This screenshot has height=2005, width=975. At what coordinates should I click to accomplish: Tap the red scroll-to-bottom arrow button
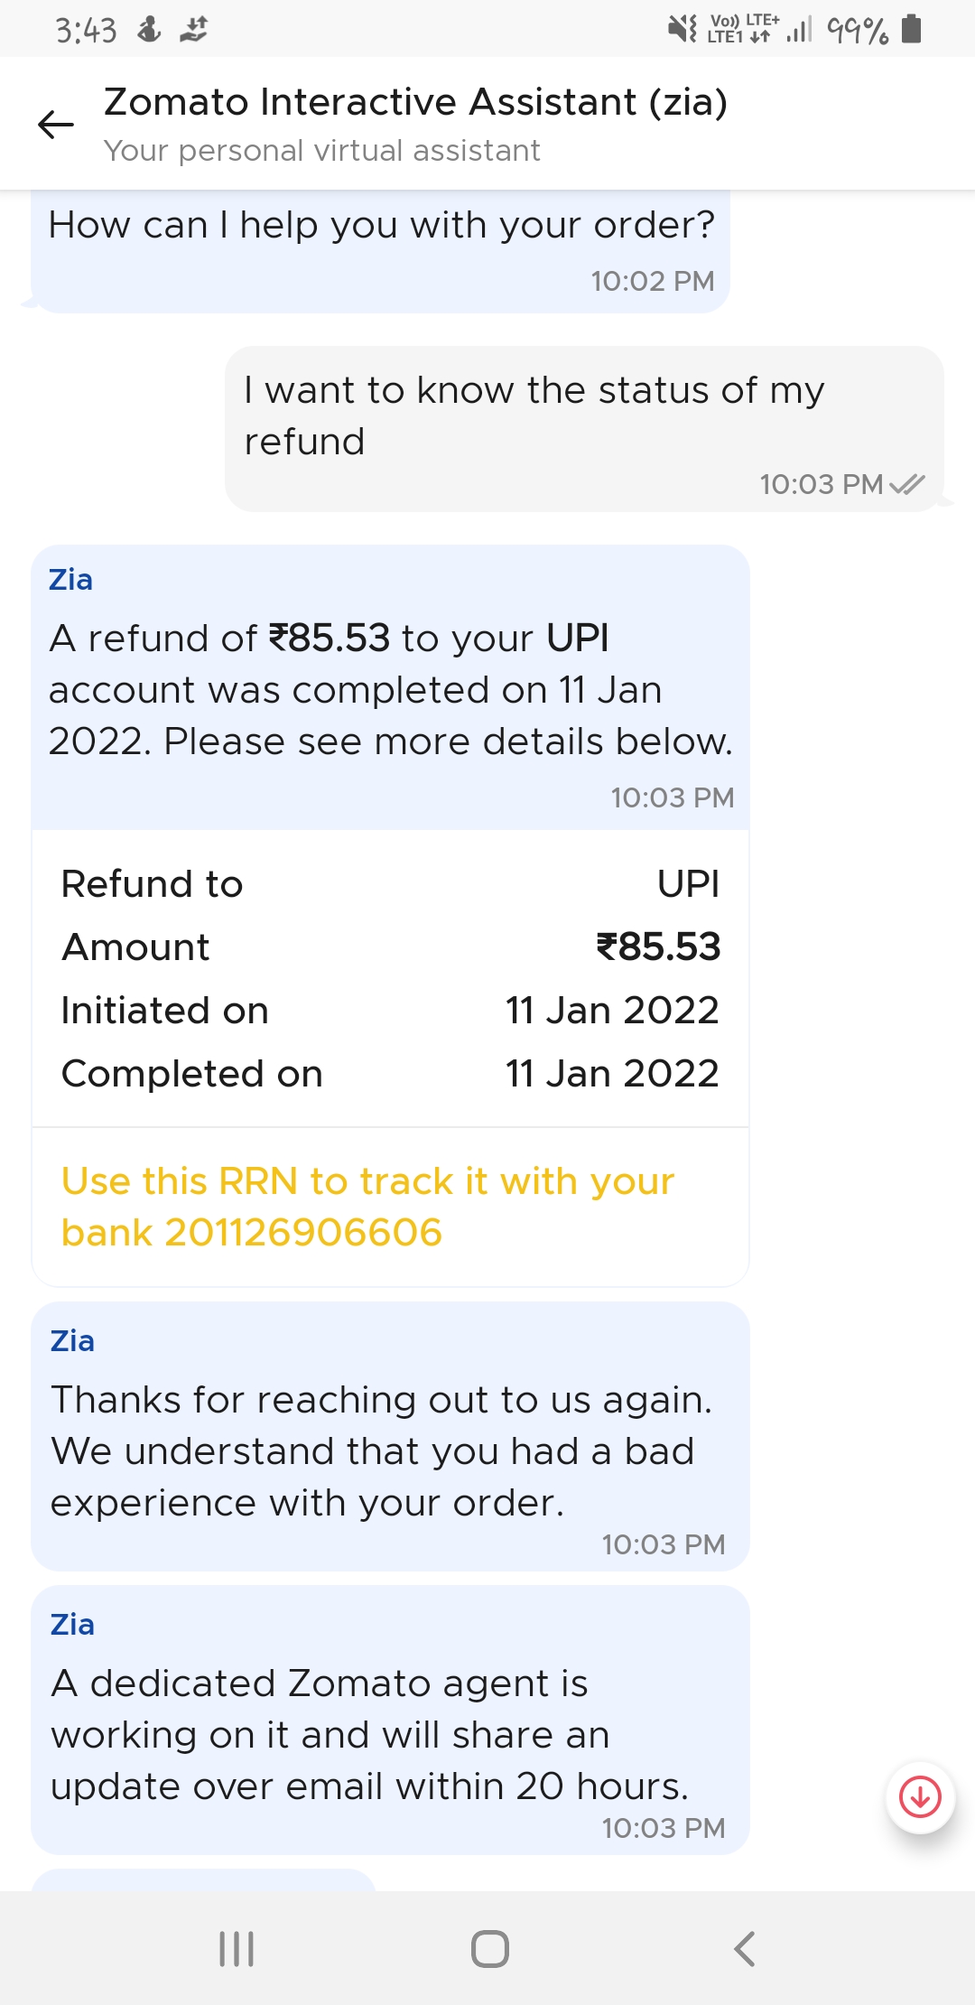[x=920, y=1796]
